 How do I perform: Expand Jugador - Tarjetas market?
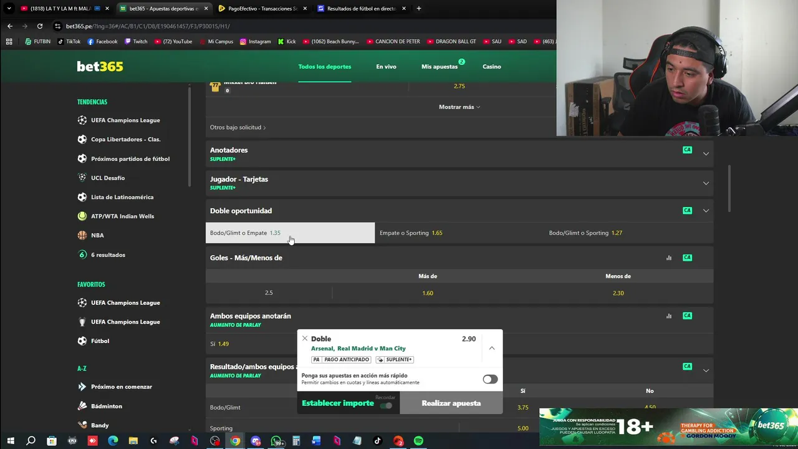(706, 183)
